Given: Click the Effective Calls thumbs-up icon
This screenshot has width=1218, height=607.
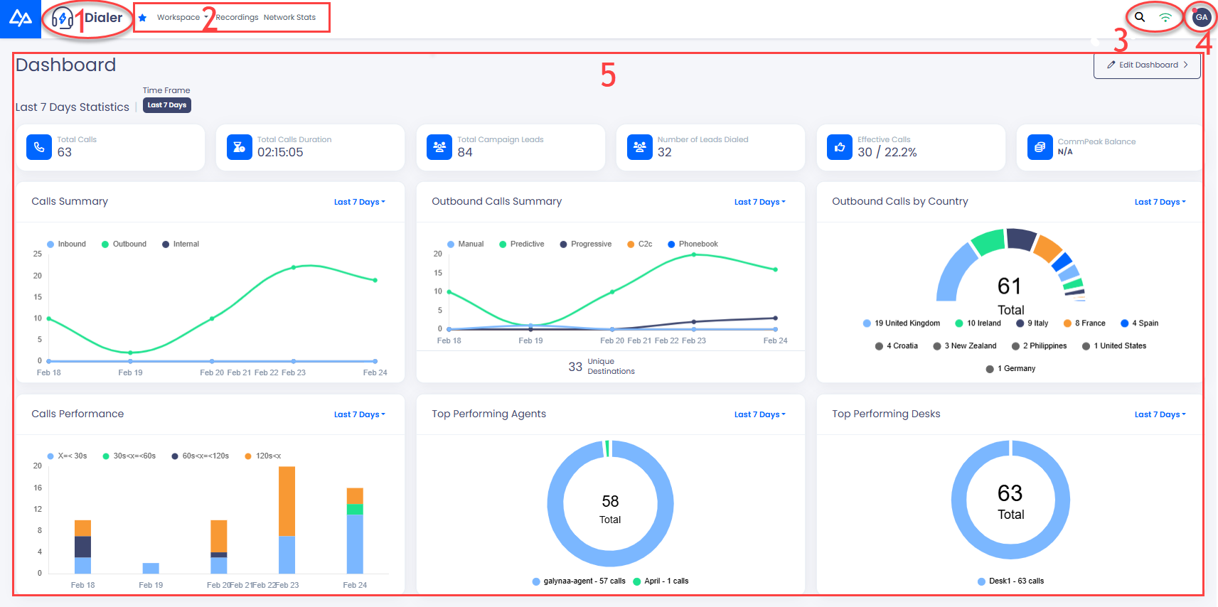Looking at the screenshot, I should click(x=840, y=147).
